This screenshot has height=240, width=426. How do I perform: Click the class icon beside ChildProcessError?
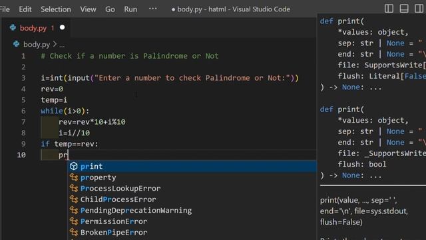(x=74, y=199)
